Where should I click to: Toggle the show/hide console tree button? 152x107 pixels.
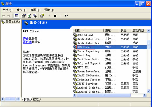click(x=16, y=16)
